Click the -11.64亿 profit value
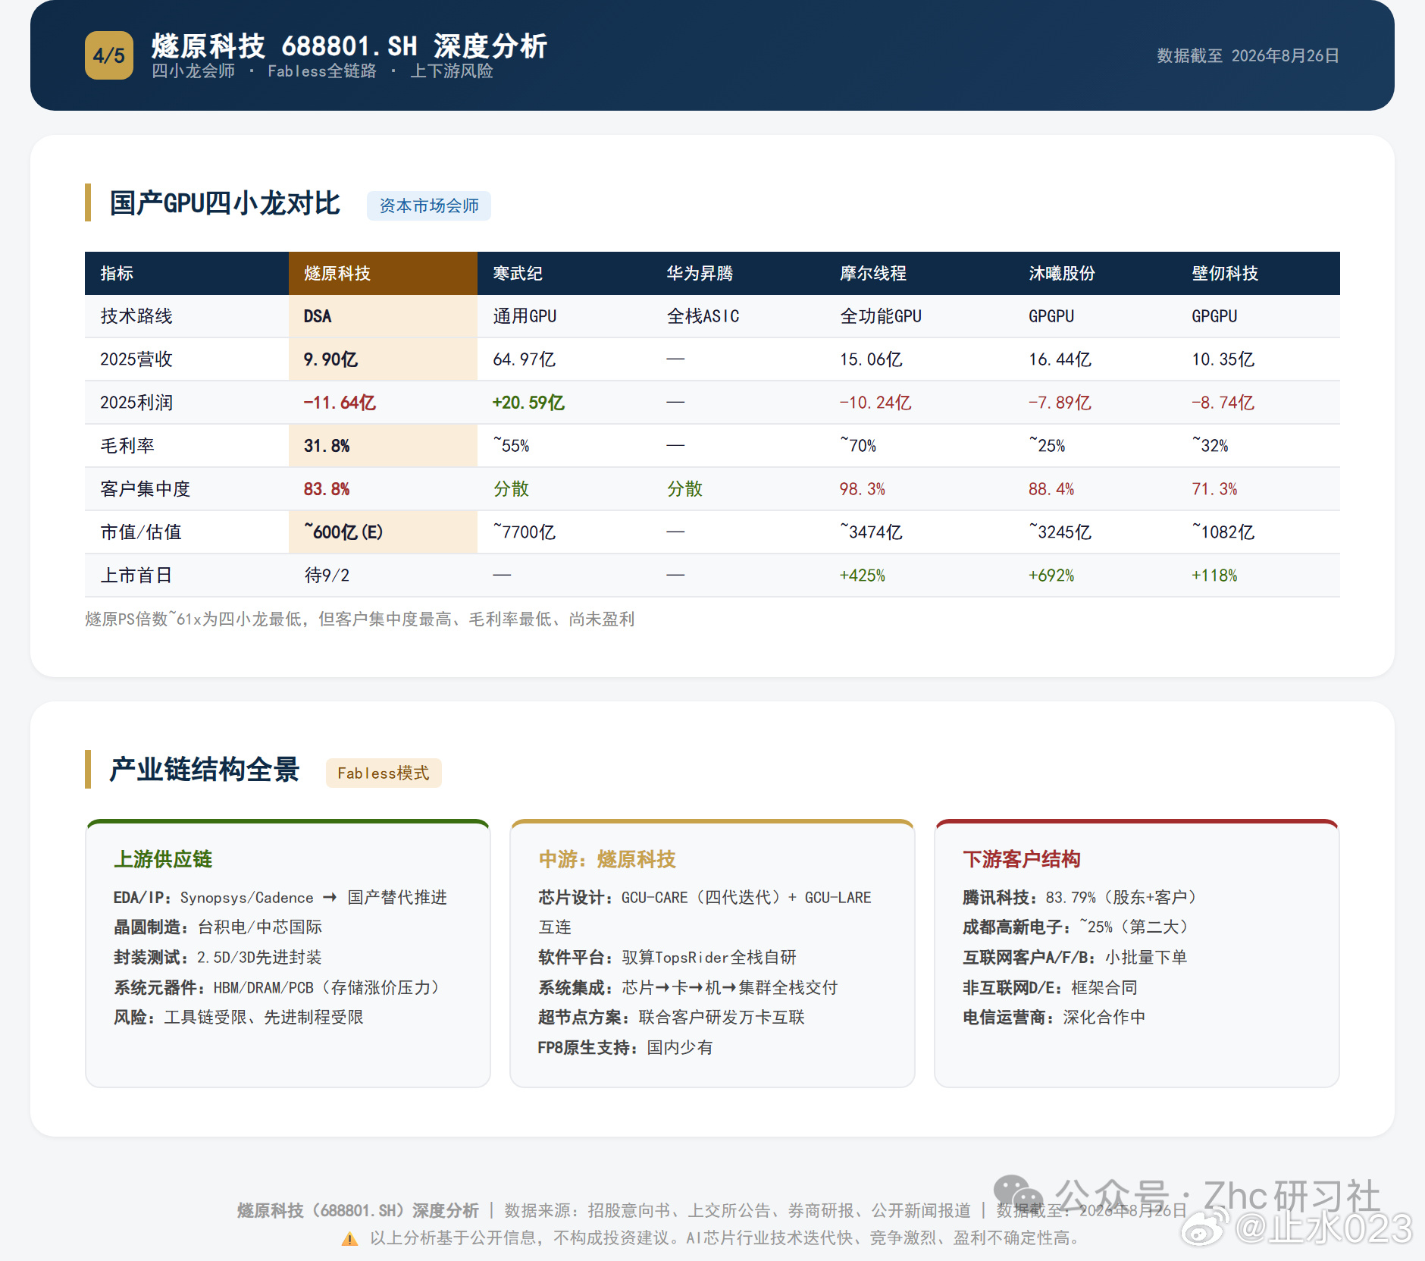Image resolution: width=1425 pixels, height=1261 pixels. point(340,403)
